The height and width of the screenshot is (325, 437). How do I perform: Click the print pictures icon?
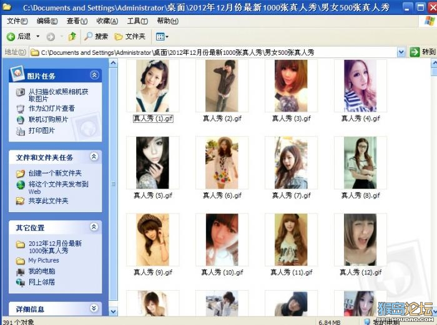[x=21, y=130]
